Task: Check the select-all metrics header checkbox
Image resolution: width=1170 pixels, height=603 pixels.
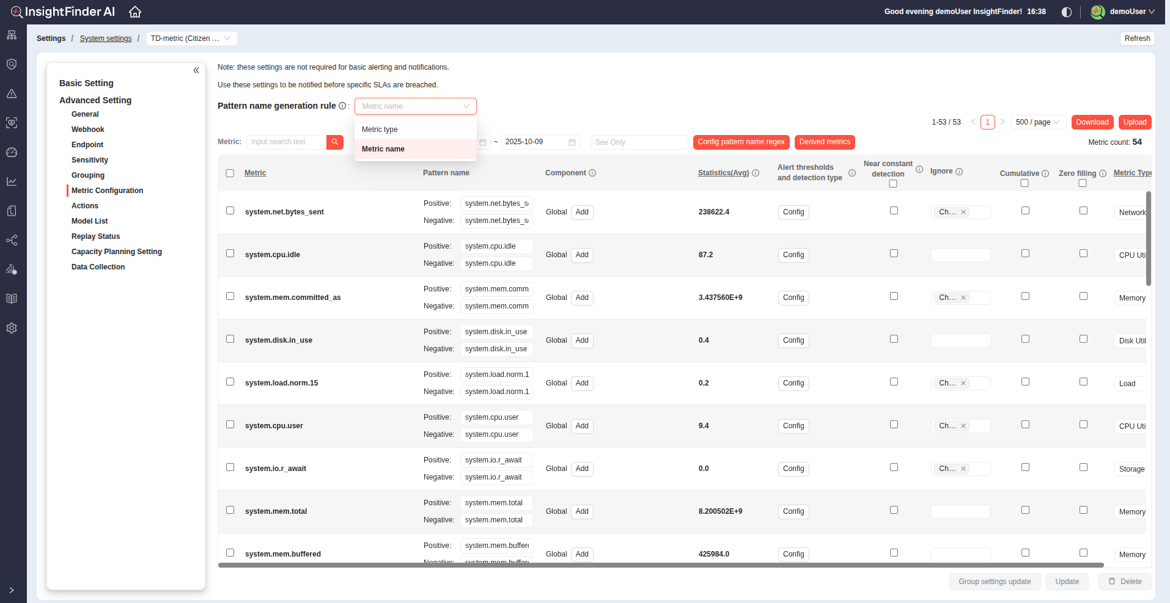Action: [x=230, y=173]
